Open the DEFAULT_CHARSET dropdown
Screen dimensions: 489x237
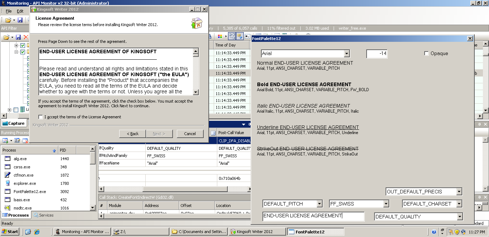point(459,204)
